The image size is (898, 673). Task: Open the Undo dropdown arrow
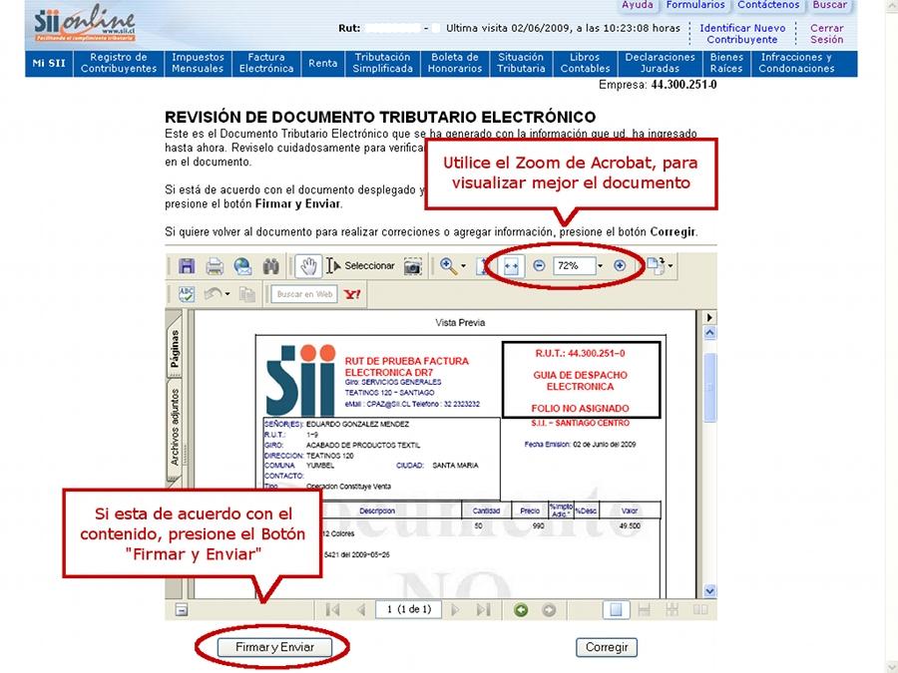(x=227, y=294)
